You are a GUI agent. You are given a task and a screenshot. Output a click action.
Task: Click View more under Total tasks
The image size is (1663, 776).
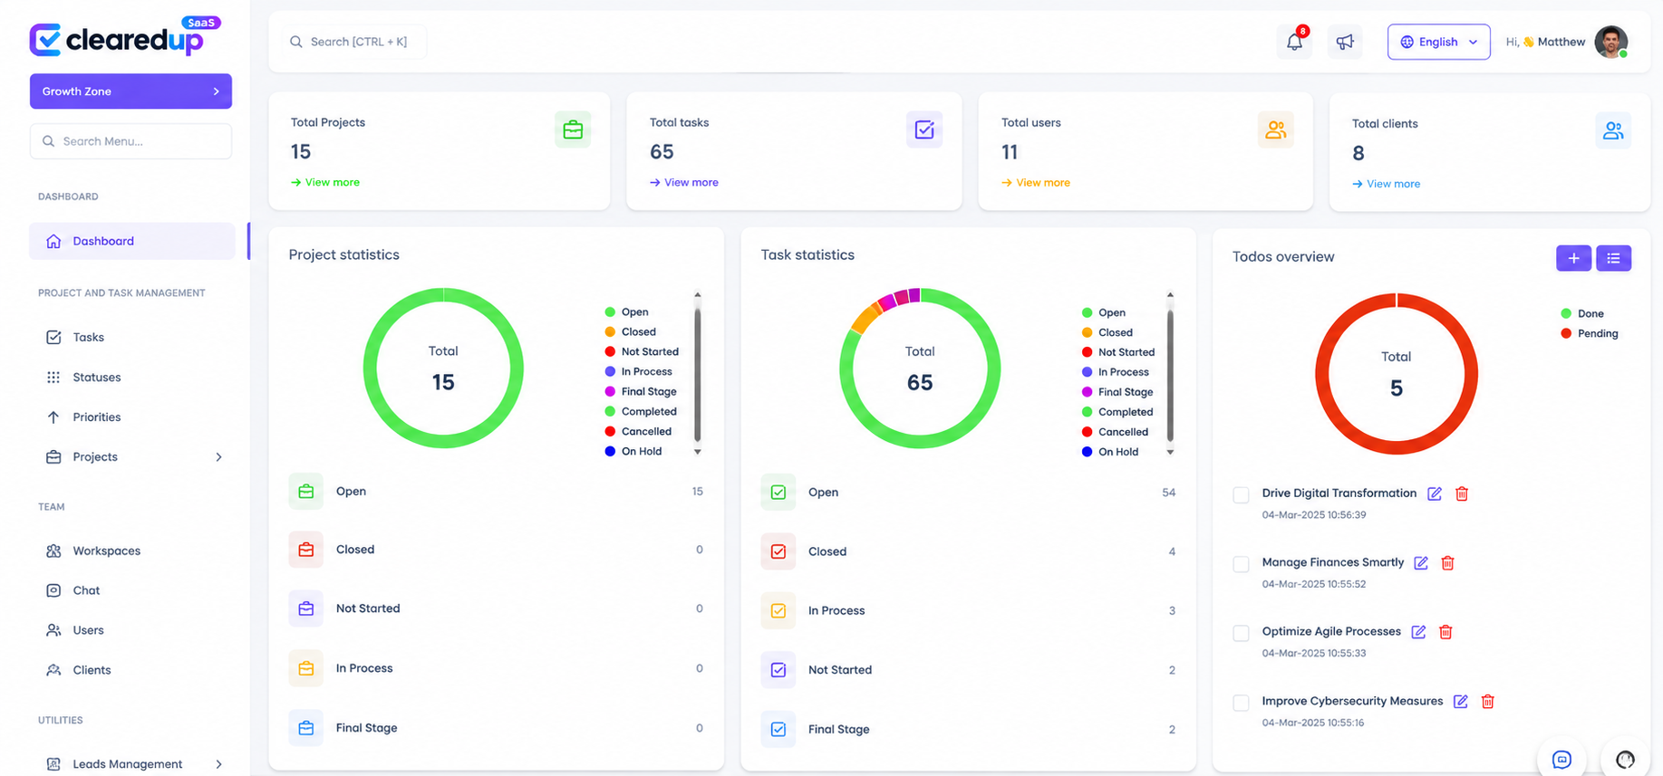684,182
